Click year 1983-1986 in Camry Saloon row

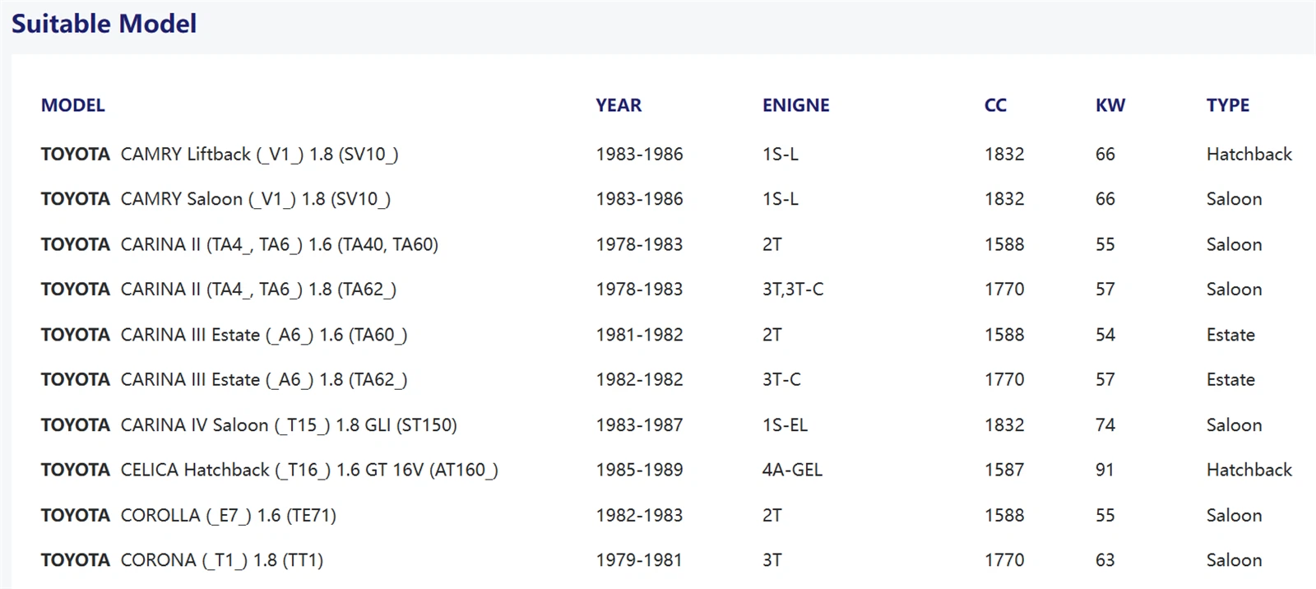(639, 199)
